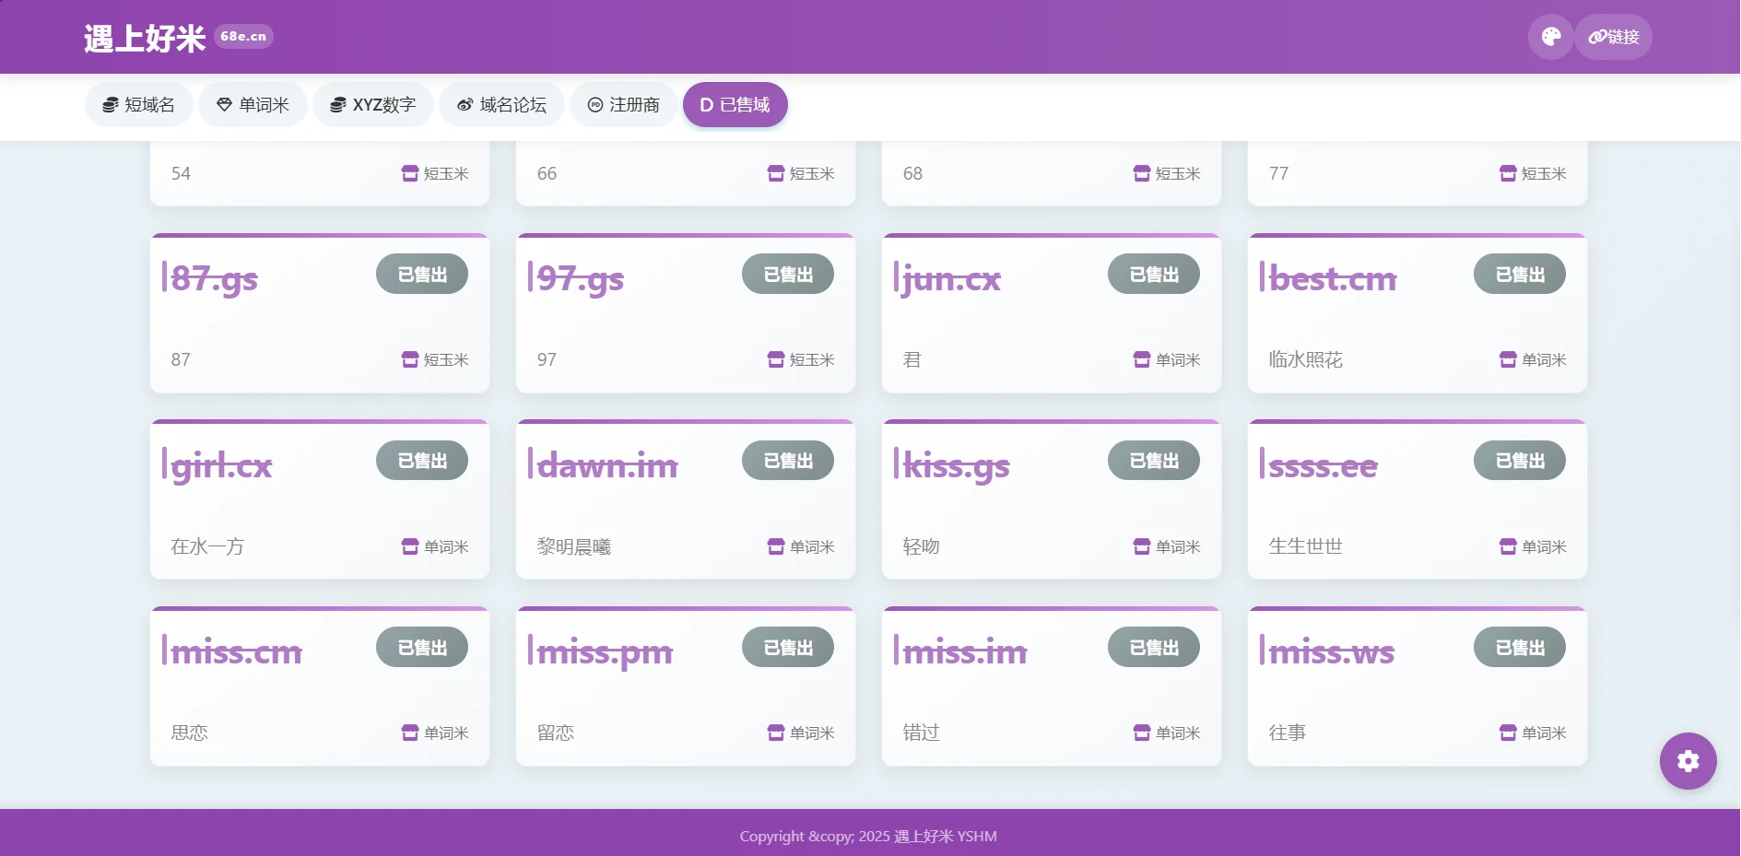Viewport: 1741px width, 856px height.
Task: Open the 链接 links button
Action: coord(1613,37)
